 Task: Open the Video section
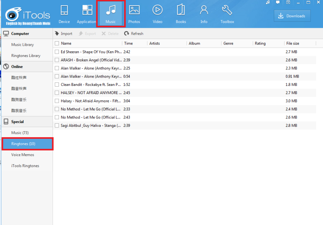click(158, 14)
